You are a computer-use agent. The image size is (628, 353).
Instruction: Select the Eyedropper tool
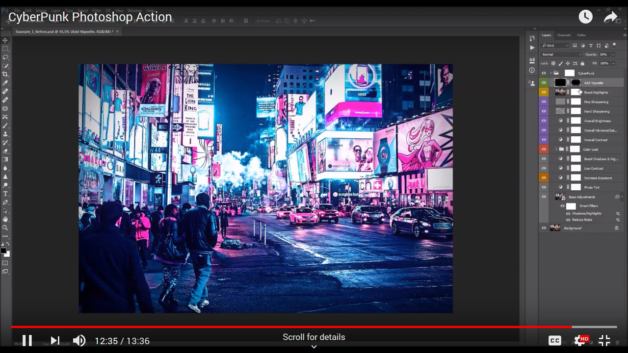(x=5, y=83)
